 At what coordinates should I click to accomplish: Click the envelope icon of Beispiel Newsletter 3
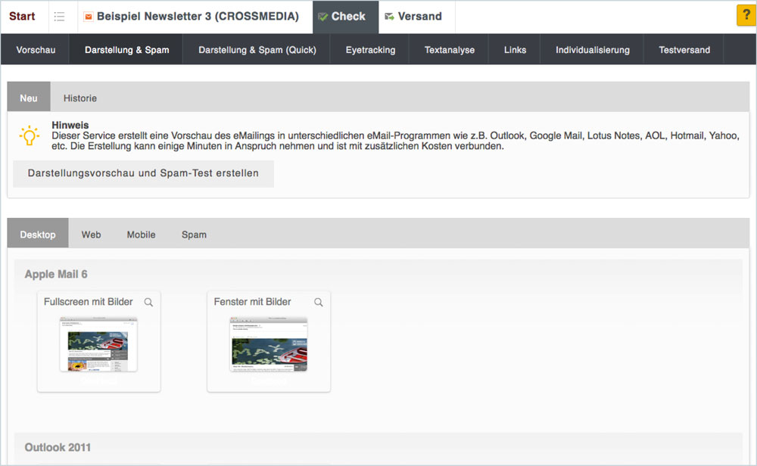click(89, 17)
